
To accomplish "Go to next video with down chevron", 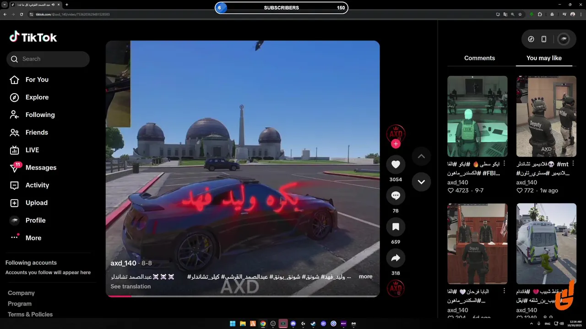I will click(x=421, y=182).
